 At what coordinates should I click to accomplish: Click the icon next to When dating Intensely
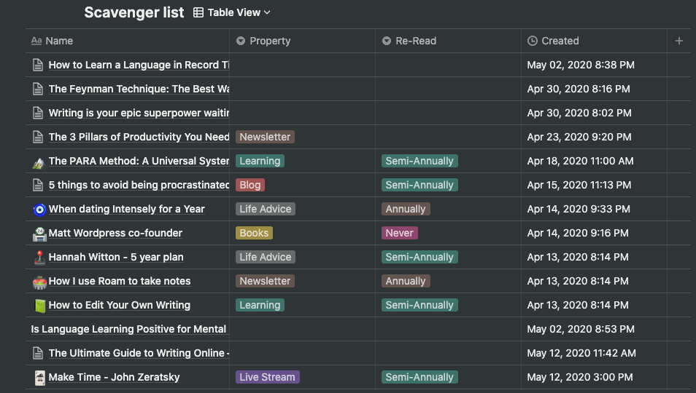(x=39, y=209)
